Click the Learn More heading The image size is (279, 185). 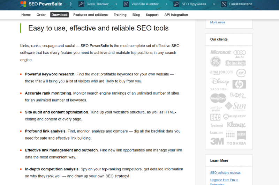point(219,161)
